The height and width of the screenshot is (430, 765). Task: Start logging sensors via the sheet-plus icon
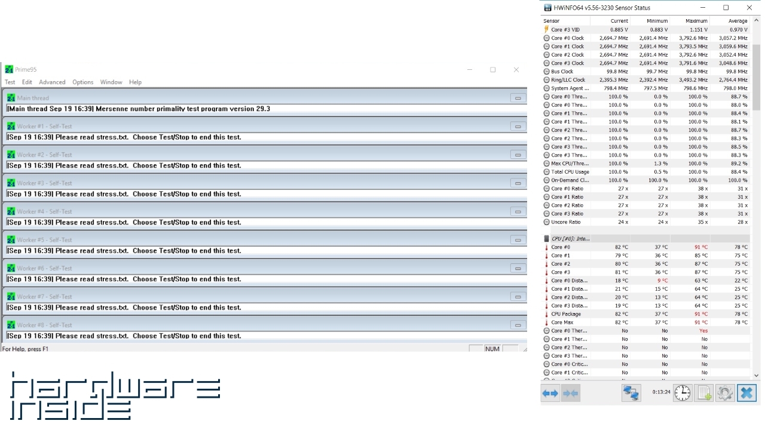(x=704, y=393)
